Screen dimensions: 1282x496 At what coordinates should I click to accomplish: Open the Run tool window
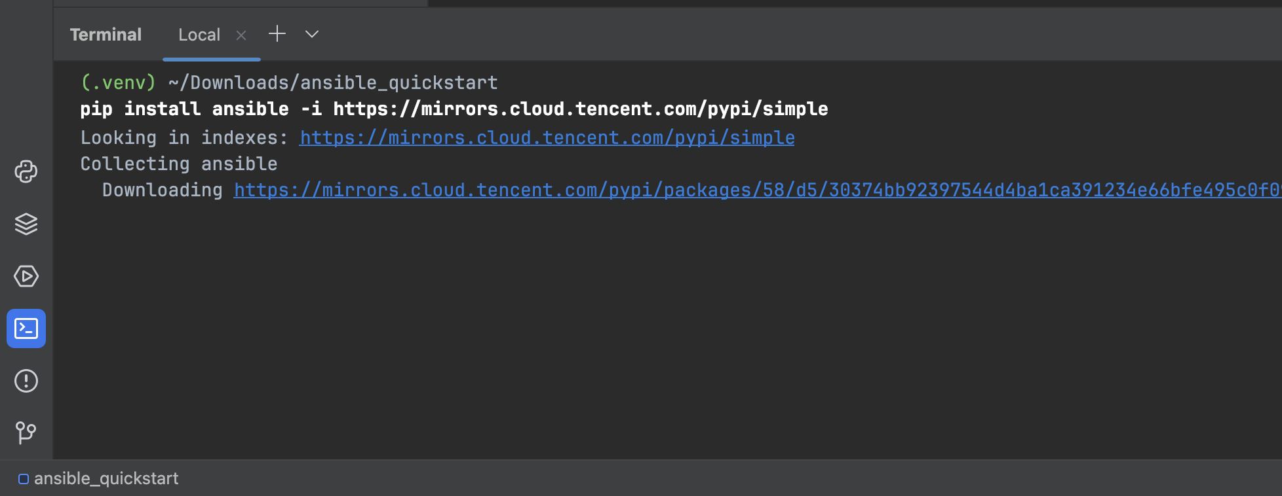click(x=26, y=276)
